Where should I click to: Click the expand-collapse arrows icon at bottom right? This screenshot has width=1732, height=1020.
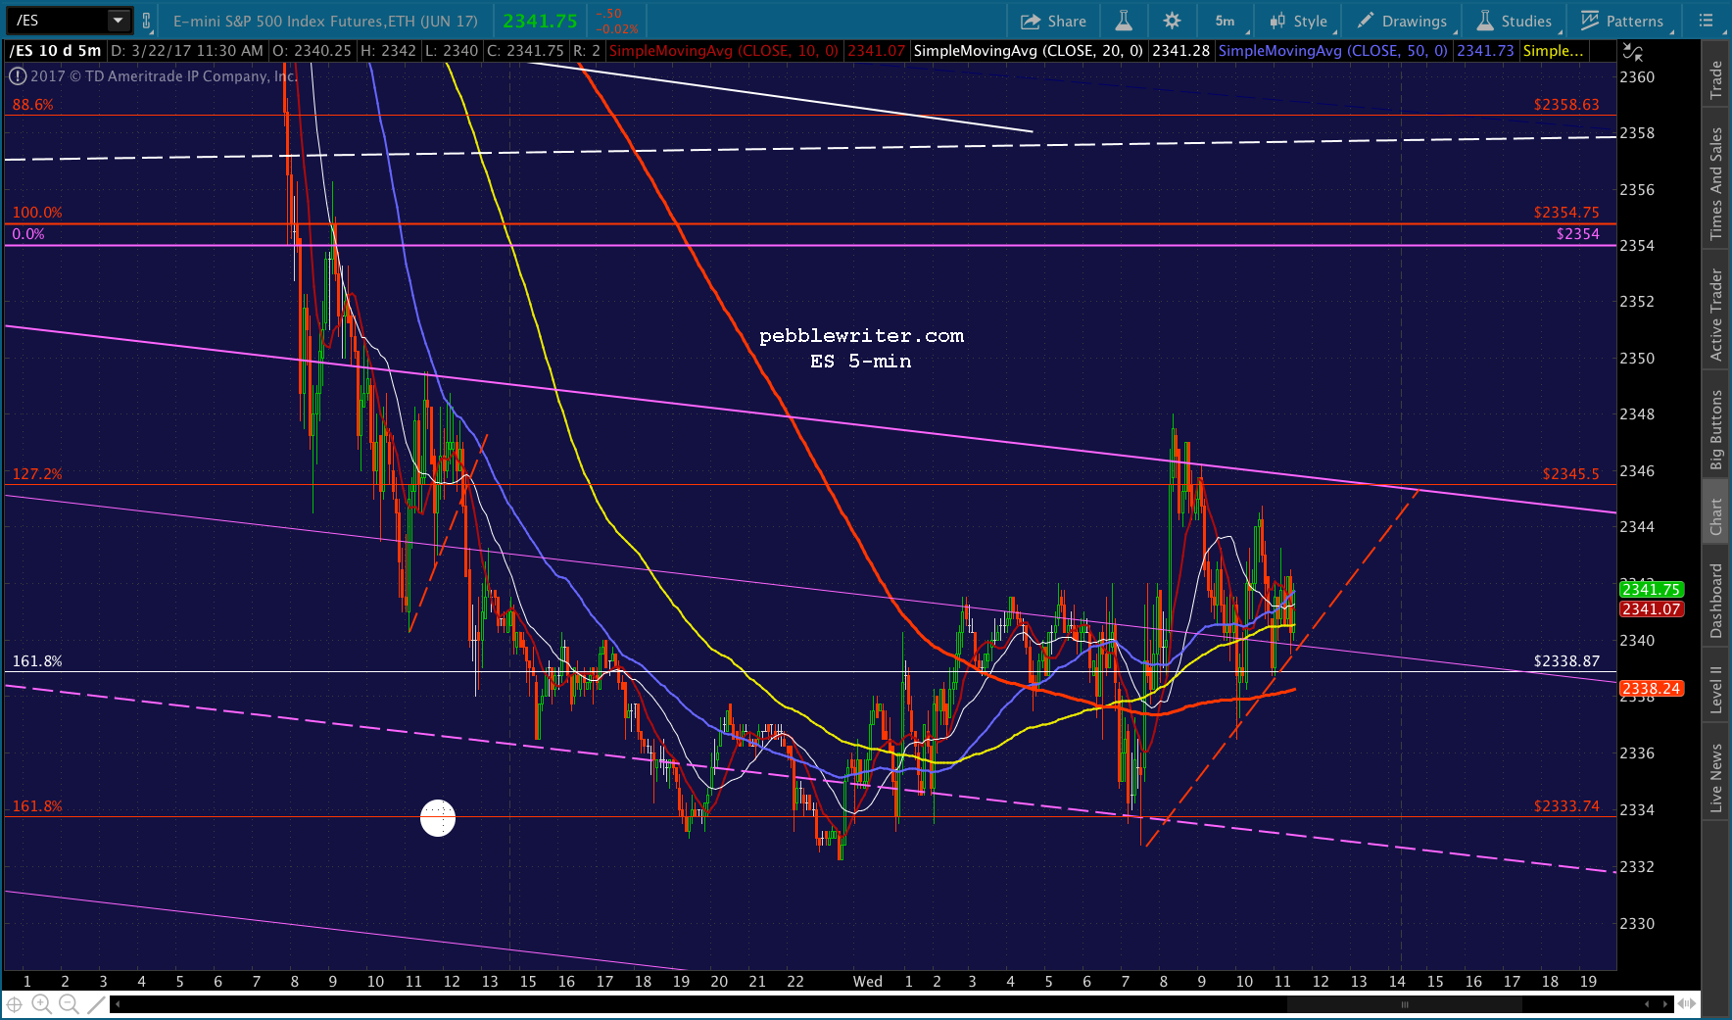pos(1687,1004)
